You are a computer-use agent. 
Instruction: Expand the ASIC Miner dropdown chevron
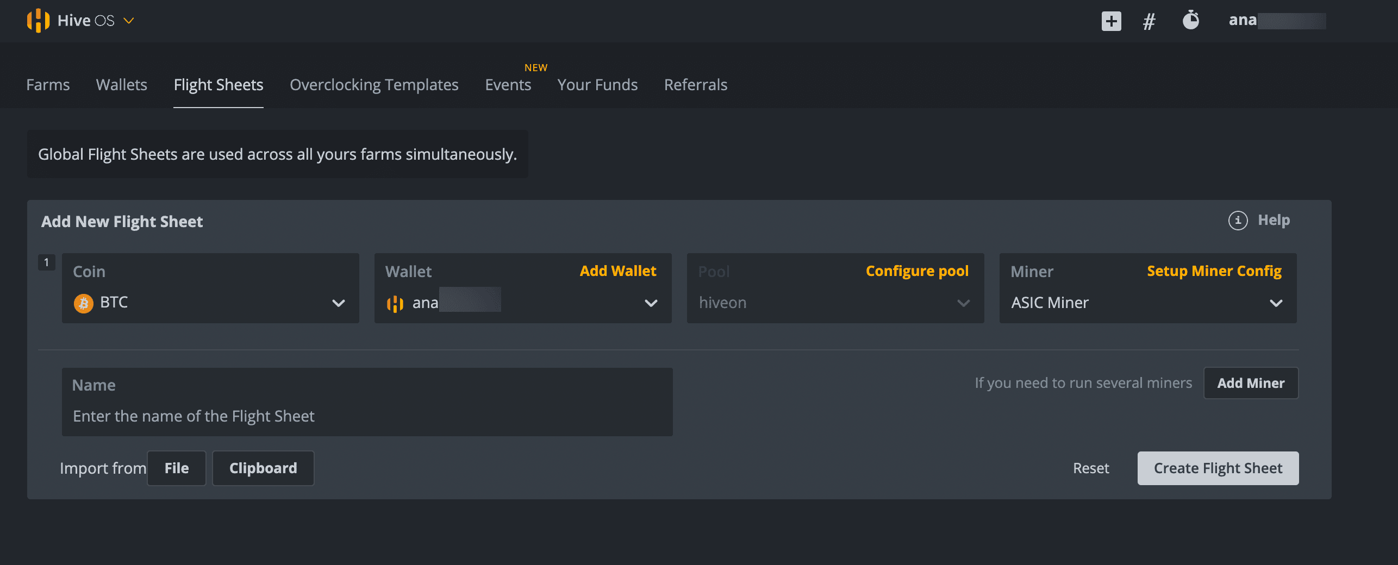pos(1276,303)
